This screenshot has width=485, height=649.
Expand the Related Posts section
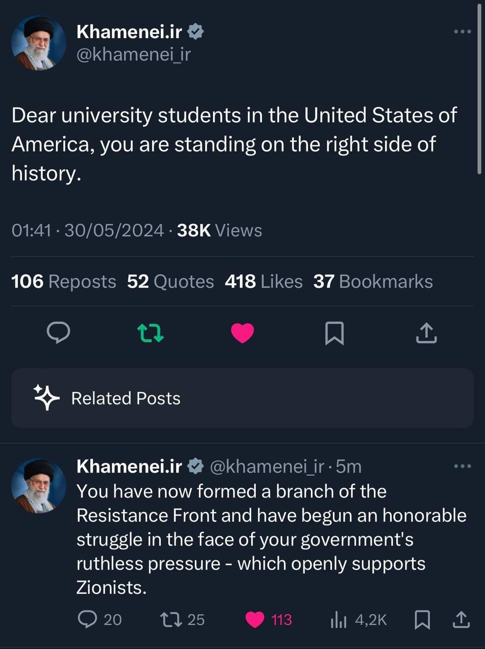tap(243, 398)
